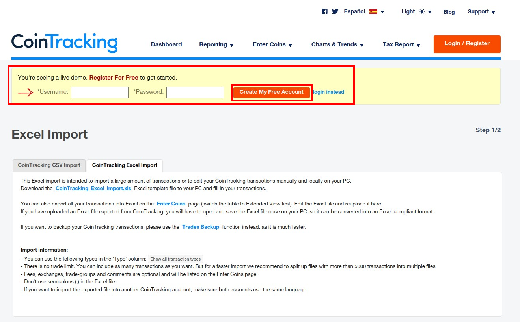Viewport: 520px width, 322px height.
Task: Click the Spanish flag icon
Action: tap(373, 12)
